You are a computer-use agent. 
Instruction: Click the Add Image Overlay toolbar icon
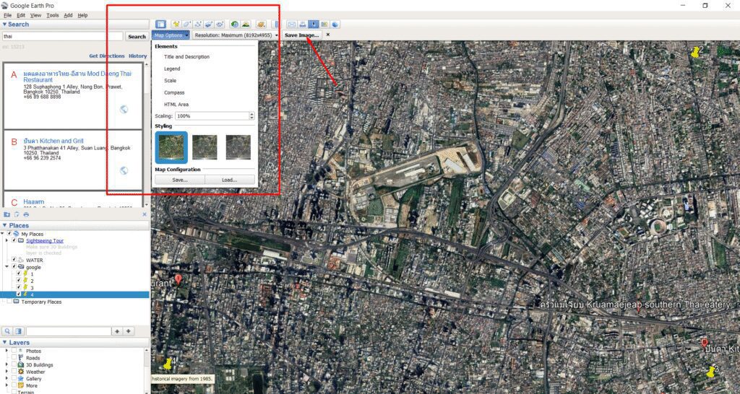(209, 24)
